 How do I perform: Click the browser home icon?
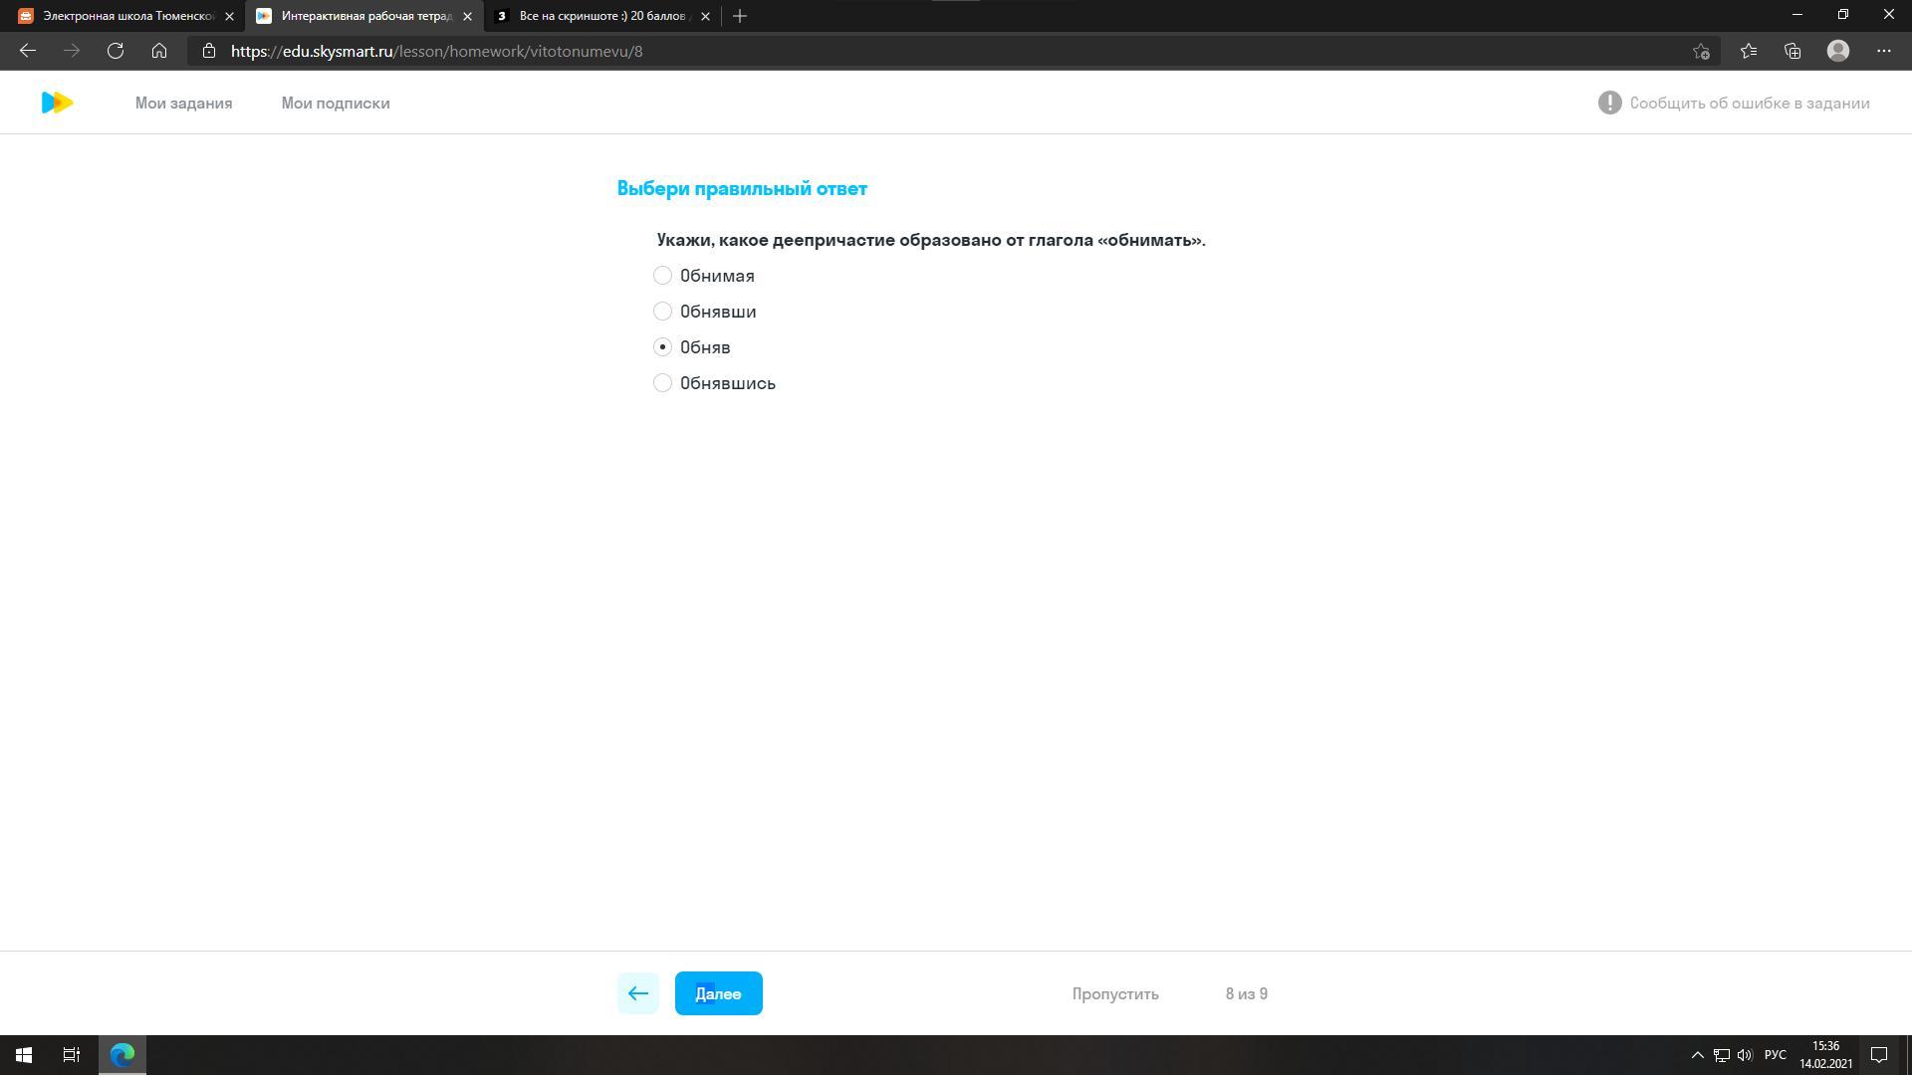click(x=159, y=51)
